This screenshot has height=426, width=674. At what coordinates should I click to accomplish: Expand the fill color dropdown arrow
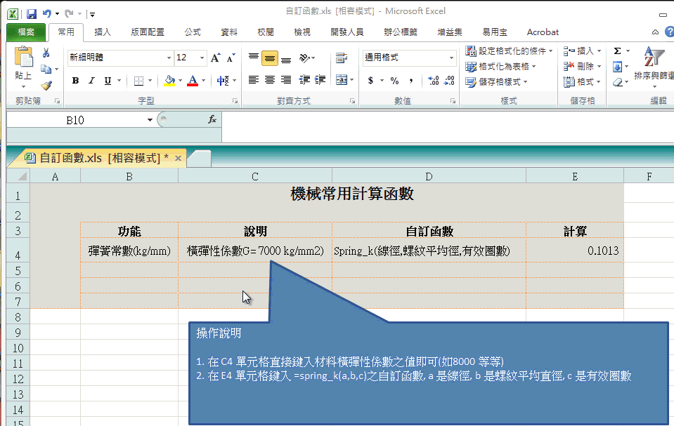(x=180, y=80)
